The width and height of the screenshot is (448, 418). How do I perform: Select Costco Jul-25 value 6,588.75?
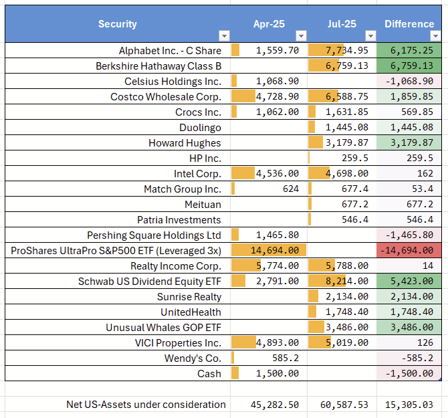(x=342, y=97)
